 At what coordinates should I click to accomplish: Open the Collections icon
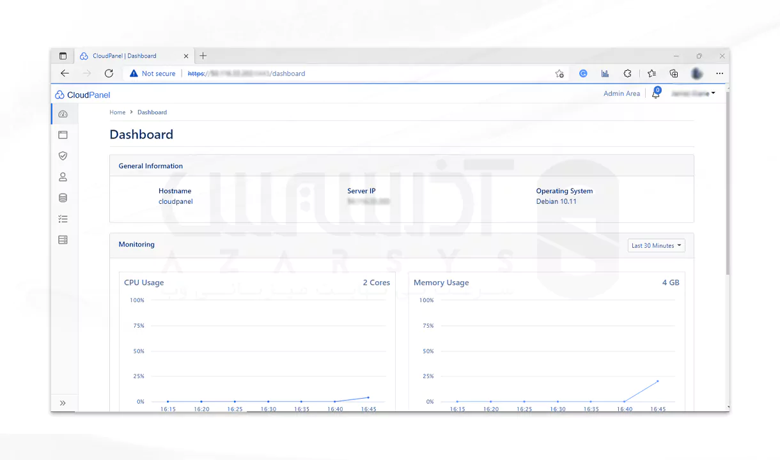674,73
